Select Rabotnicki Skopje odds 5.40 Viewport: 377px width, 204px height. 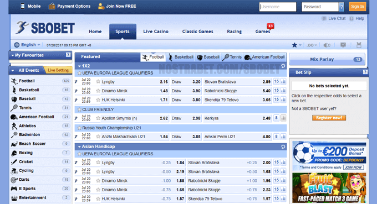tap(267, 91)
